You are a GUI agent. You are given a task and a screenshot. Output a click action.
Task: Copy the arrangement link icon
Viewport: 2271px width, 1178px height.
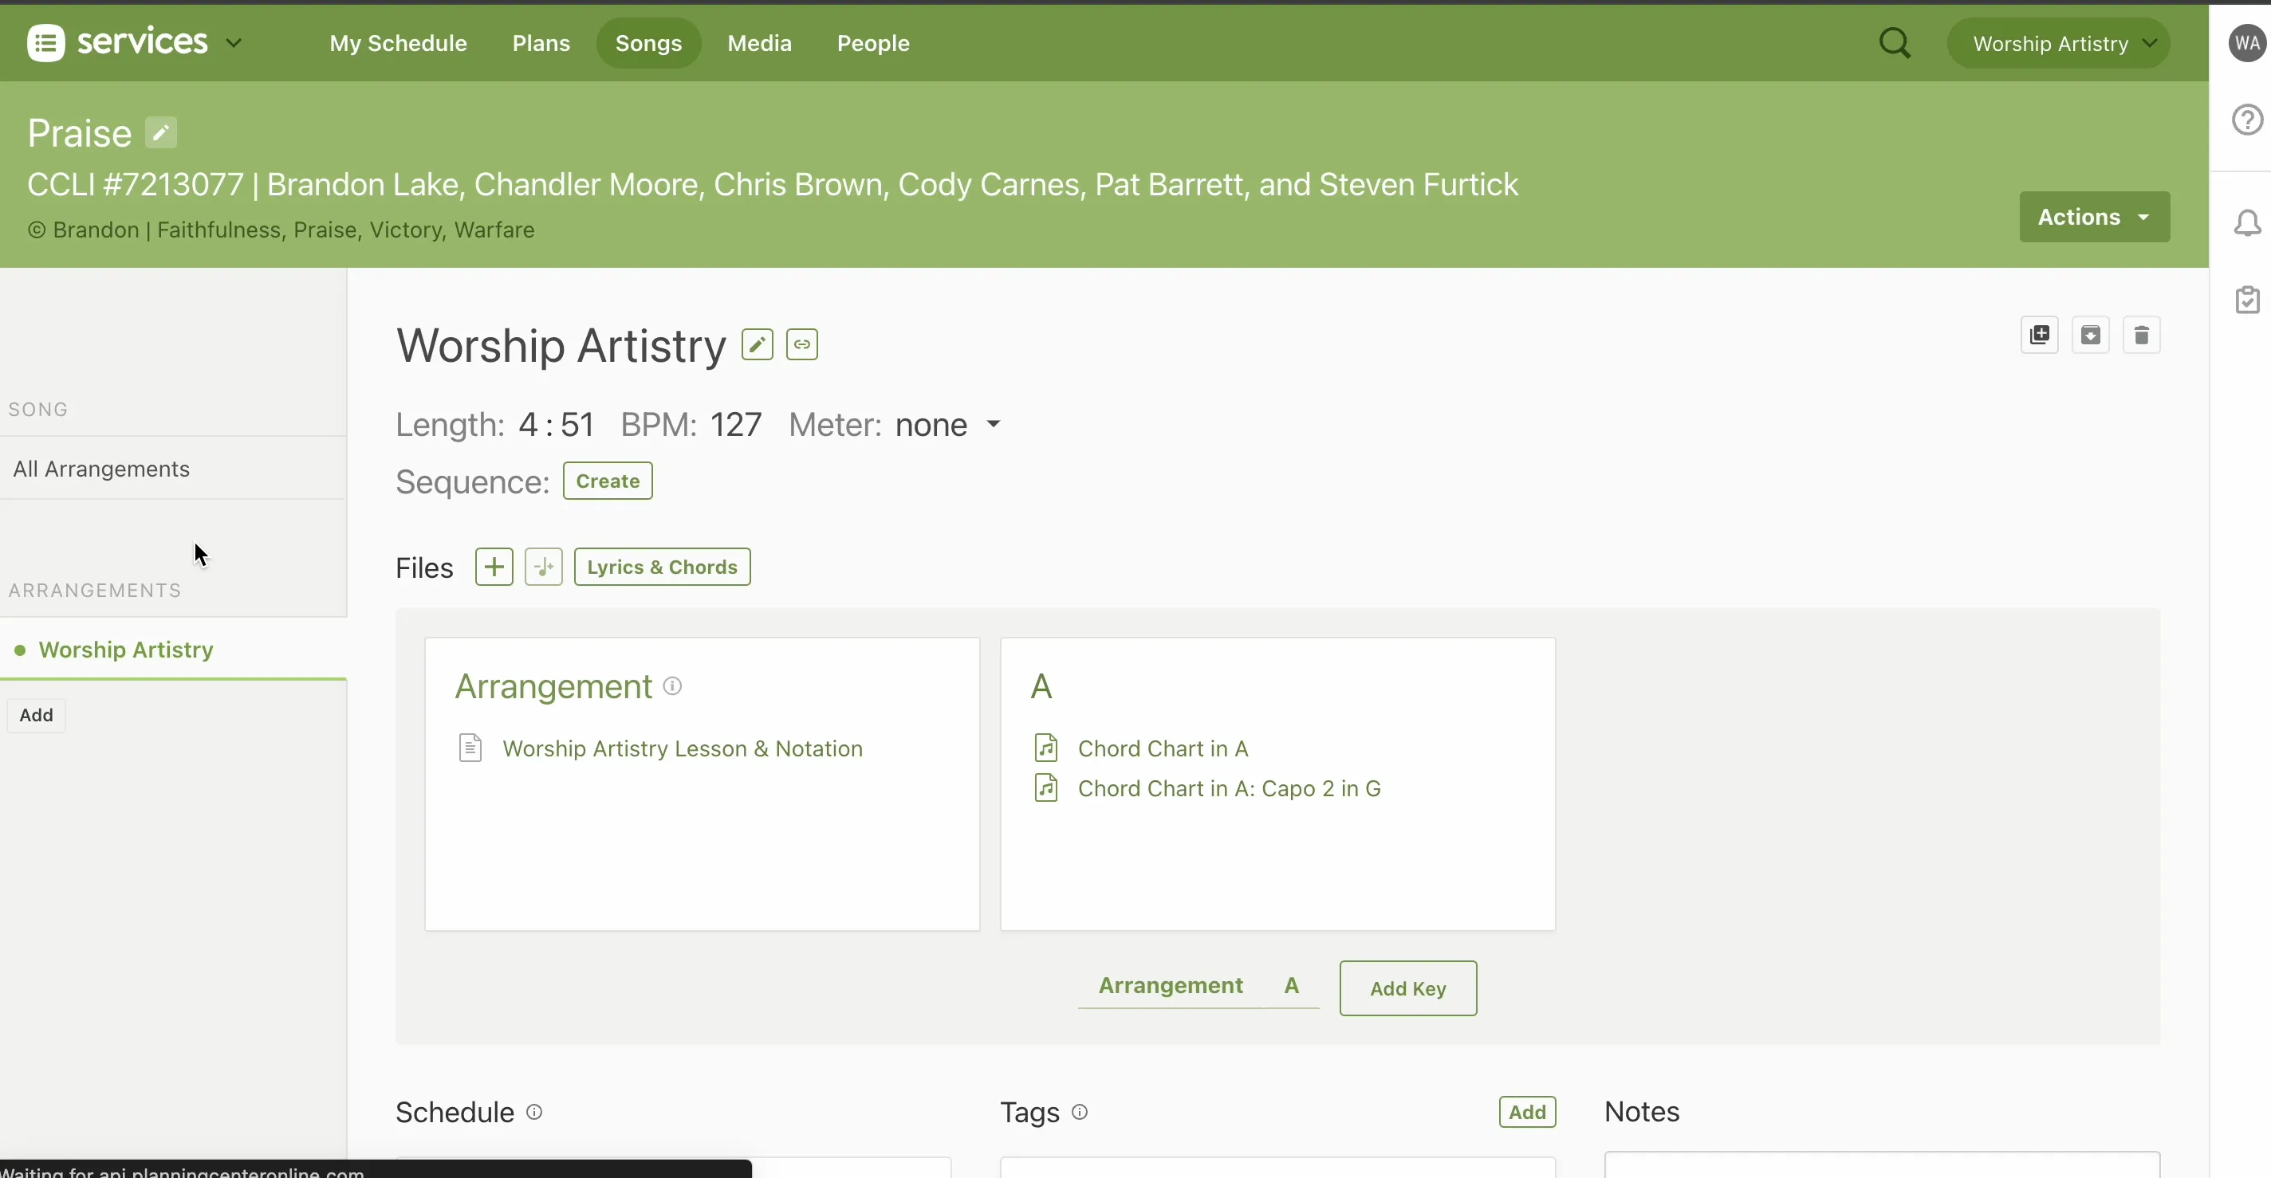(801, 344)
